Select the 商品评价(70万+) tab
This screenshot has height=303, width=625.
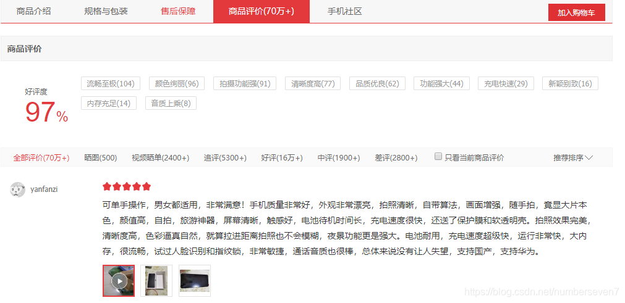tap(261, 11)
